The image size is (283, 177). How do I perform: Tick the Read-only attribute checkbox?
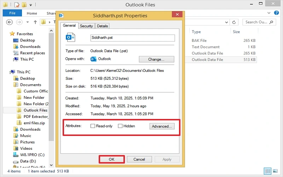pyautogui.click(x=93, y=126)
